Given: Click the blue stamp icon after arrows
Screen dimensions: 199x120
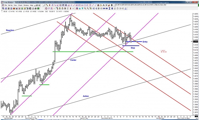Looking at the screenshot, I should (126, 9).
